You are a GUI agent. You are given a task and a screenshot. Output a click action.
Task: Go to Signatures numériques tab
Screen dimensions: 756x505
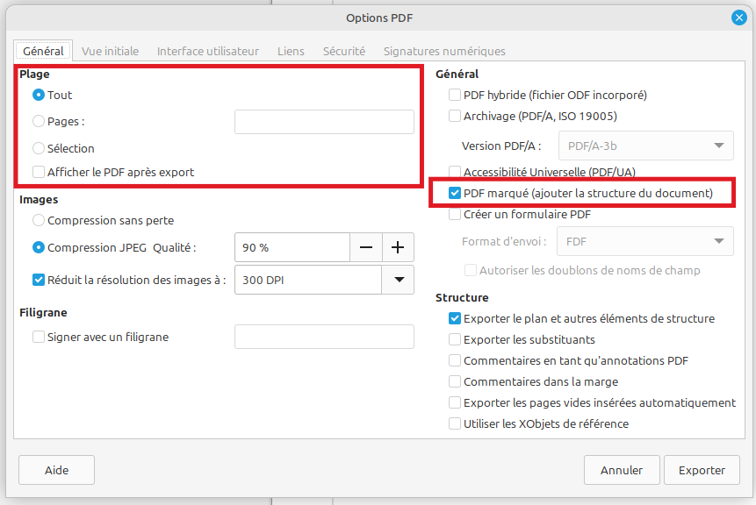pyautogui.click(x=444, y=51)
